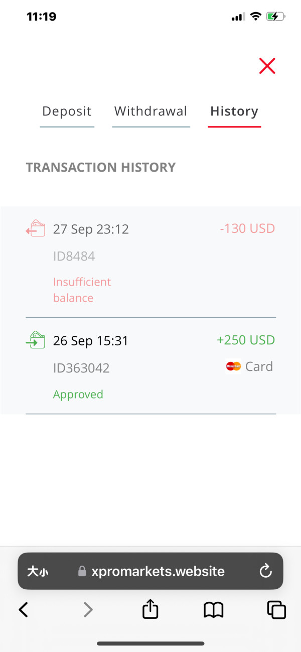Screen dimensions: 301x652
Task: Open the Withdrawal tab
Action: [150, 111]
